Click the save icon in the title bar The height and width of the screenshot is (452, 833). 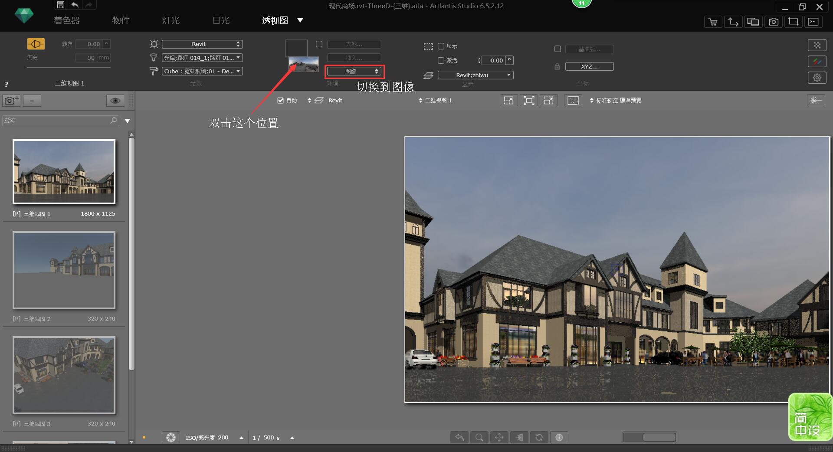click(61, 5)
